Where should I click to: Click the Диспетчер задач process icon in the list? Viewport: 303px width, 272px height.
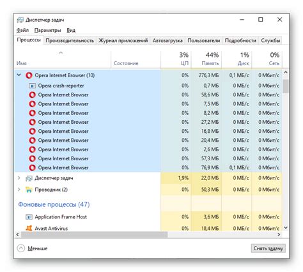tap(29, 178)
